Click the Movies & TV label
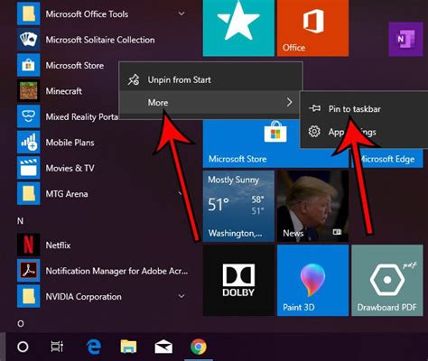 coord(70,168)
